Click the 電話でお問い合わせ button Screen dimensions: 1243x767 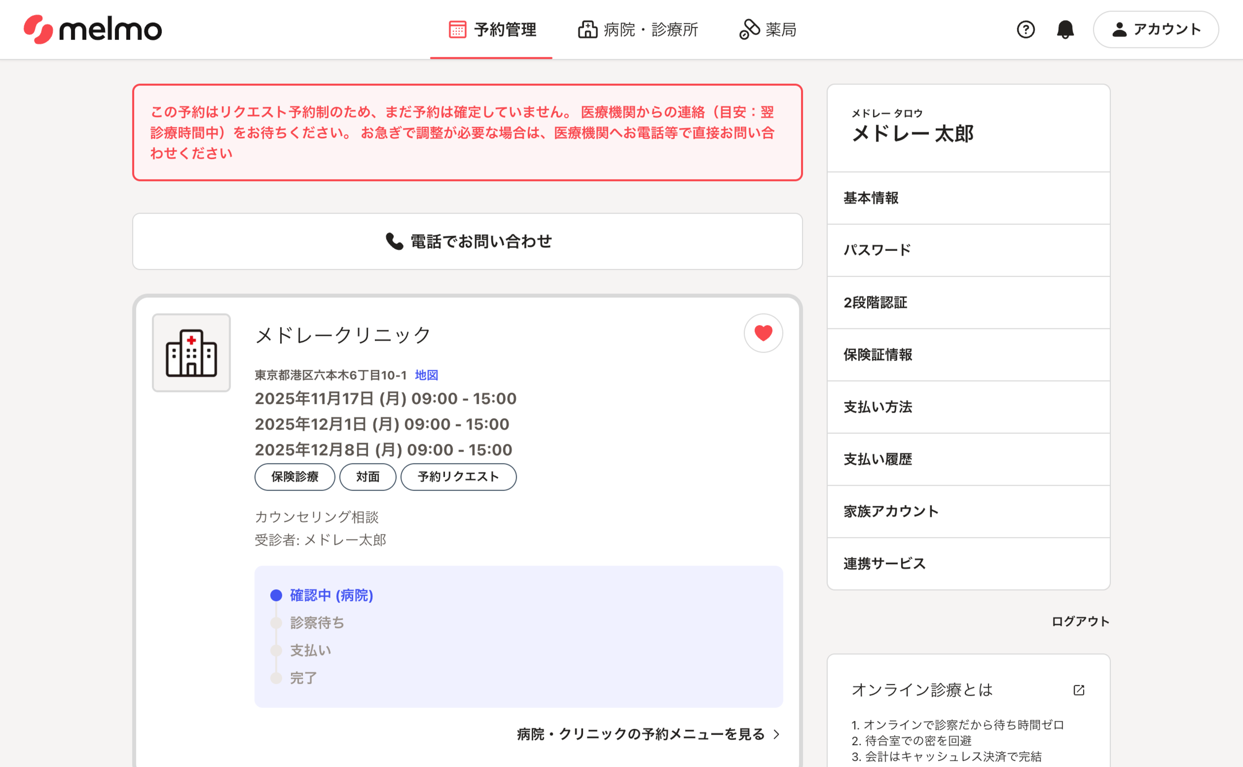468,242
